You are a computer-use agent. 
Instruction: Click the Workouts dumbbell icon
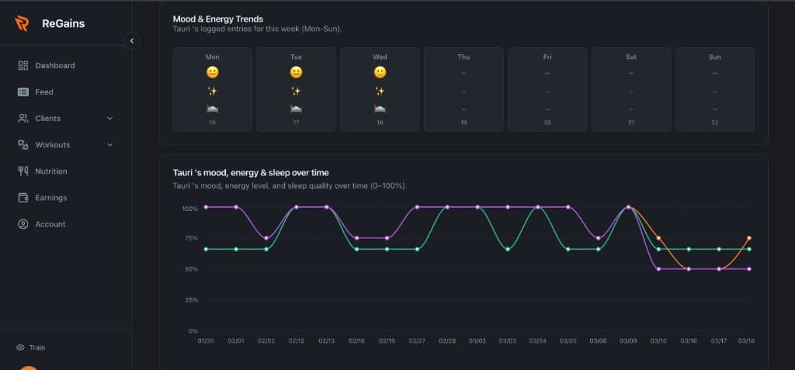tap(23, 145)
